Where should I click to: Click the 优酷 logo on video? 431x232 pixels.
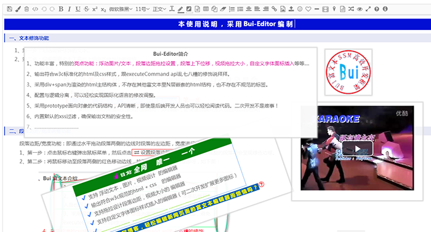coord(402,113)
